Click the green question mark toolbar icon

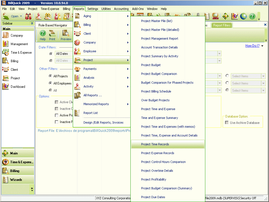tap(252, 16)
